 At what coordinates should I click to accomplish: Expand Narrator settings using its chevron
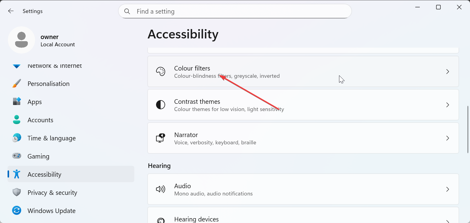point(448,138)
